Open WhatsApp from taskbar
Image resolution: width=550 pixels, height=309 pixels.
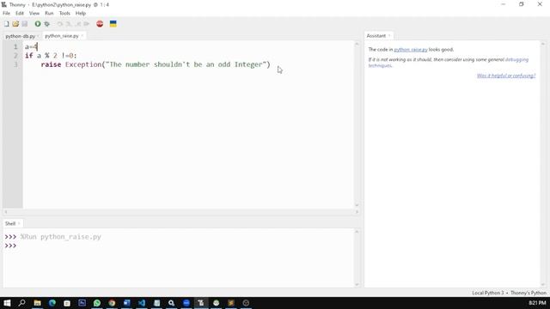97,303
